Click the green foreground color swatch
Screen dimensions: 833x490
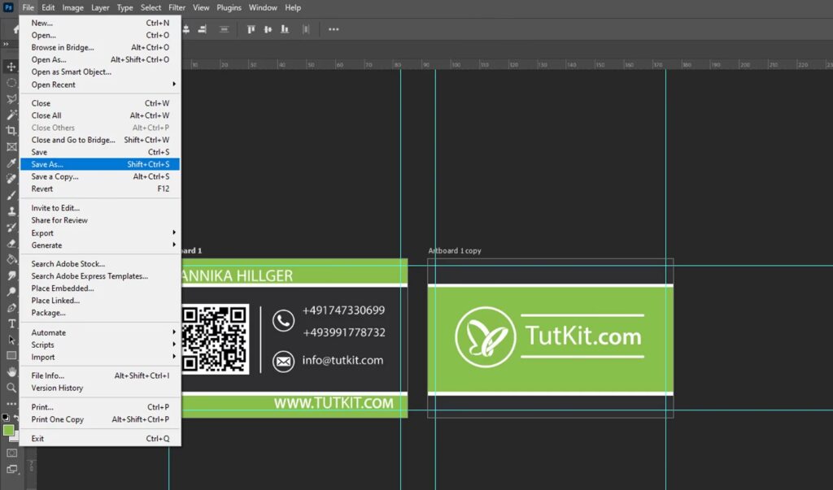coord(8,430)
